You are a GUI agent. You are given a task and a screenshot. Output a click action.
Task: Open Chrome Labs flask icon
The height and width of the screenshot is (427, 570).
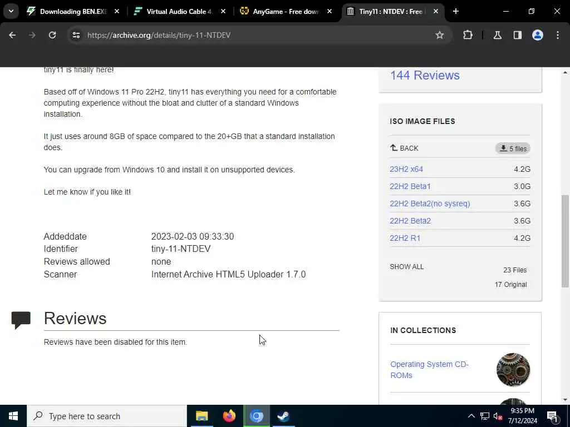(x=498, y=35)
